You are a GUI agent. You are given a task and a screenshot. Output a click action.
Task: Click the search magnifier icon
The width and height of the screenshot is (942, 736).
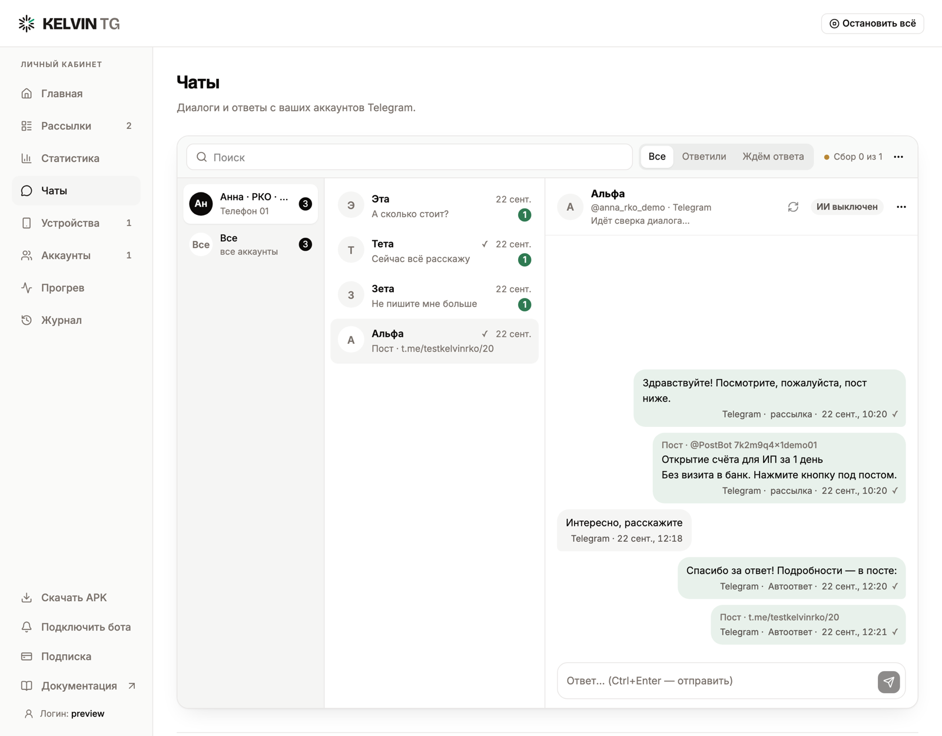pyautogui.click(x=202, y=157)
